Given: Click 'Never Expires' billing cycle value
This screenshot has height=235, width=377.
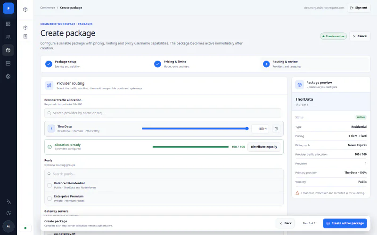Looking at the screenshot, I should pos(357,145).
